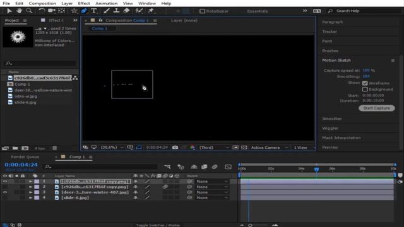Hide layer 1 with its eye icon
Screen dimensions: 404x227
(x=5, y=182)
